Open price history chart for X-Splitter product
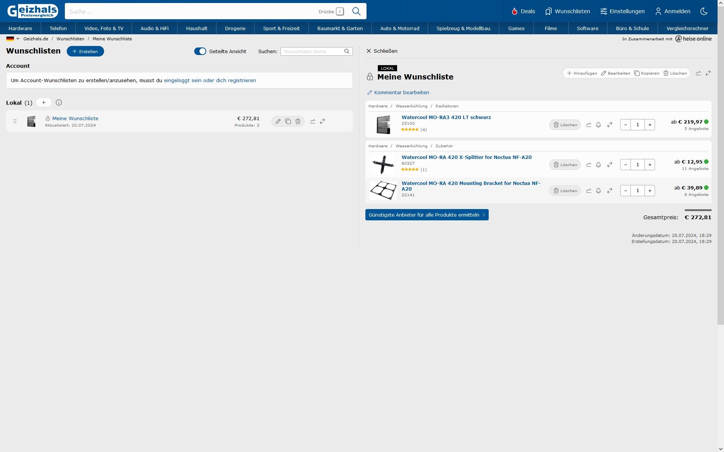The height and width of the screenshot is (452, 724). pyautogui.click(x=589, y=165)
